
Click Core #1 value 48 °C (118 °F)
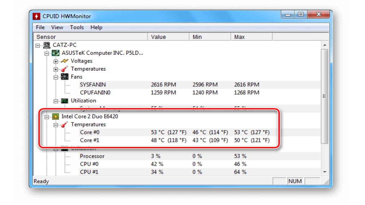pyautogui.click(x=169, y=140)
